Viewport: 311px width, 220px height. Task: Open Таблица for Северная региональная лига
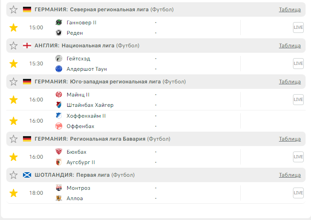point(289,9)
